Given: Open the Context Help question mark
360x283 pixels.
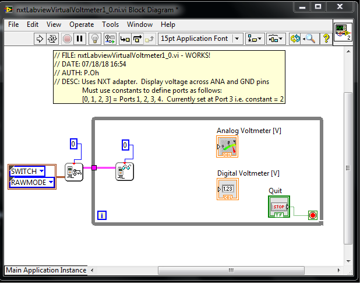Looking at the screenshot, I should [x=326, y=39].
